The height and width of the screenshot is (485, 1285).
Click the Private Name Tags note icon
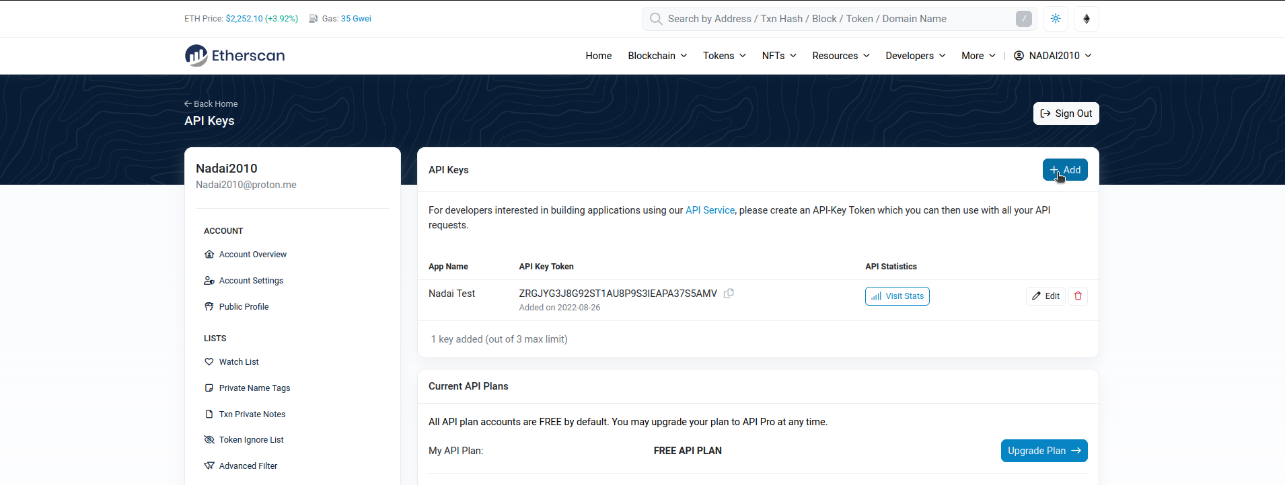tap(209, 388)
